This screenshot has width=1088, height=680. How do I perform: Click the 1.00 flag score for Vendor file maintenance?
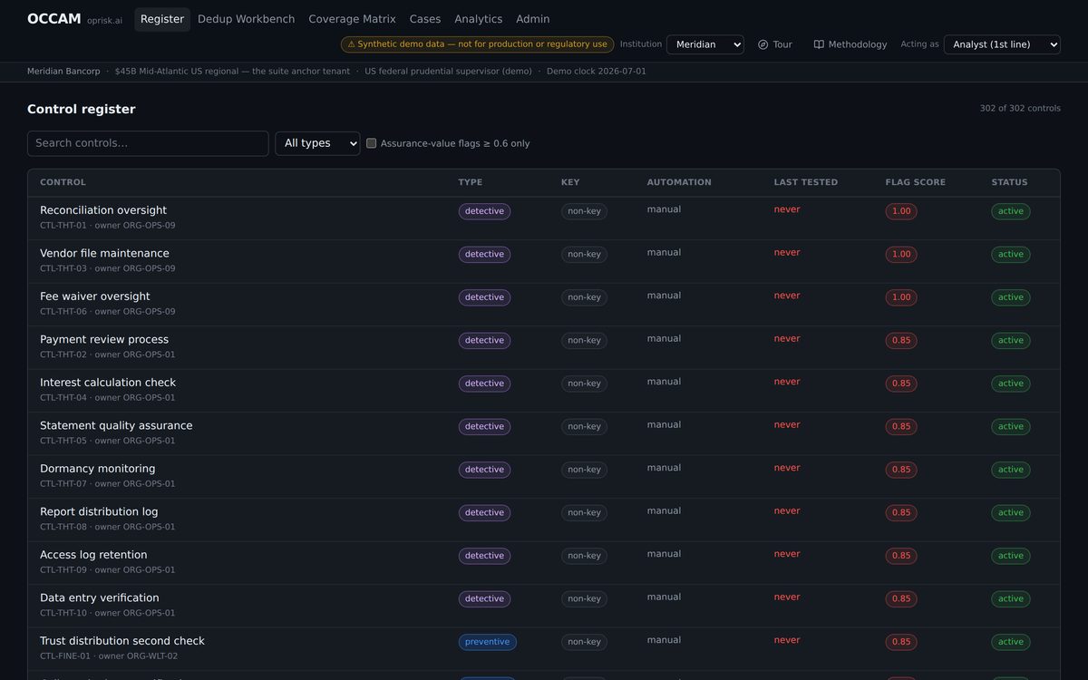(901, 254)
